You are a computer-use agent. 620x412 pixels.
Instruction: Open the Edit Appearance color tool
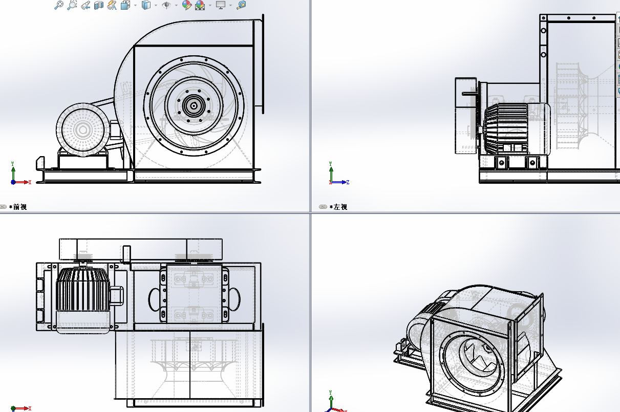(187, 5)
